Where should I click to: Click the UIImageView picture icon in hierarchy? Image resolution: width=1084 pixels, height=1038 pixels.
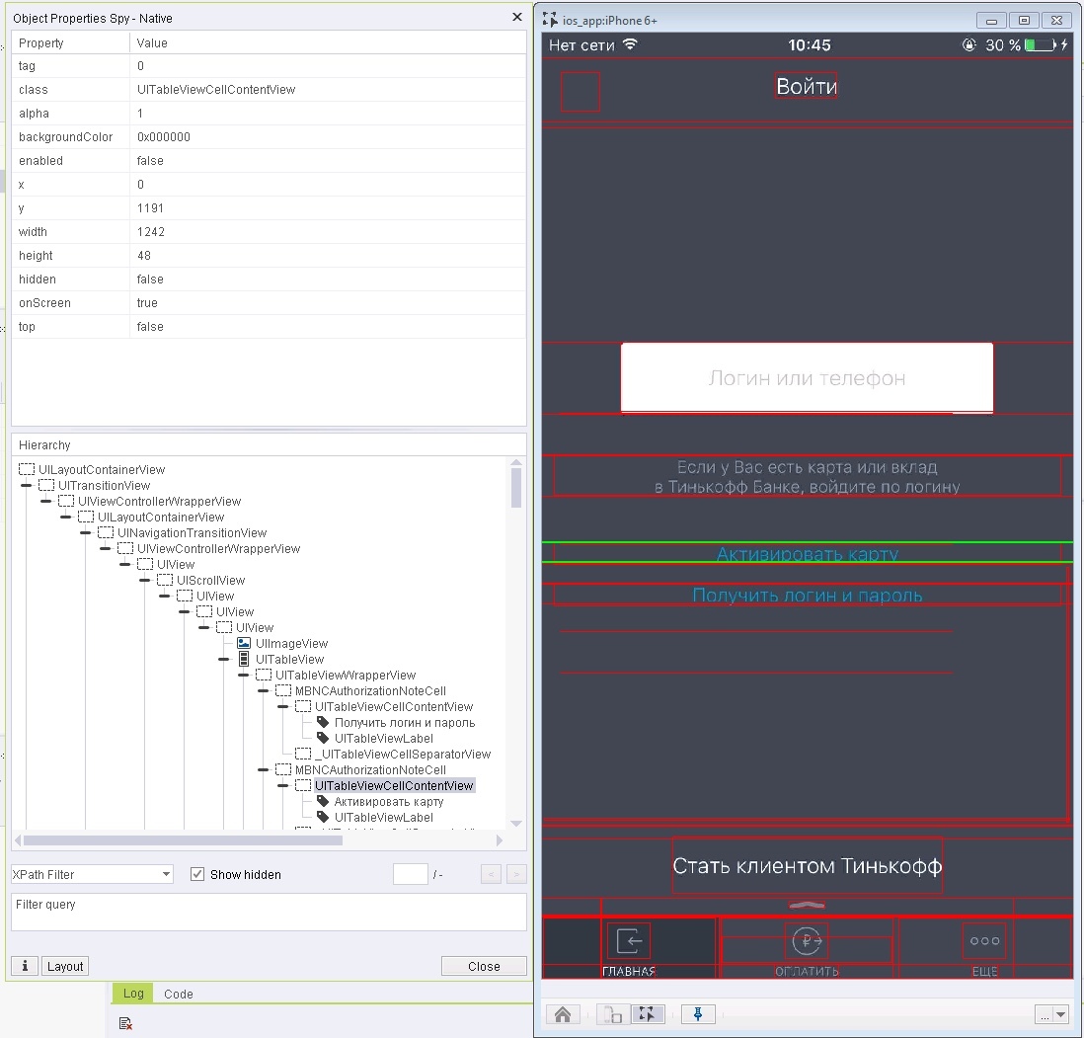(x=243, y=643)
